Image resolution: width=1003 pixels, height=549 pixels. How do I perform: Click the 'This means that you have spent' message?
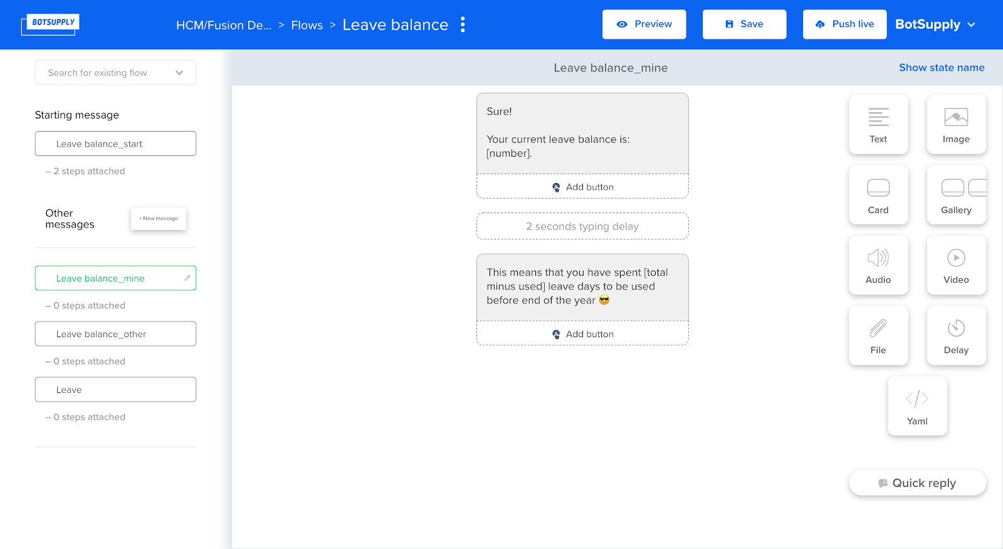pyautogui.click(x=582, y=288)
